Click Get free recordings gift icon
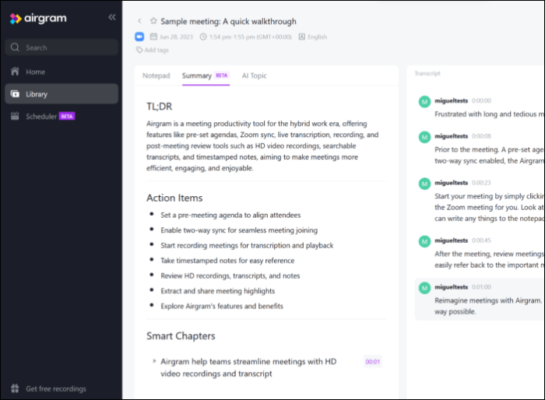545x400 pixels. coord(15,388)
